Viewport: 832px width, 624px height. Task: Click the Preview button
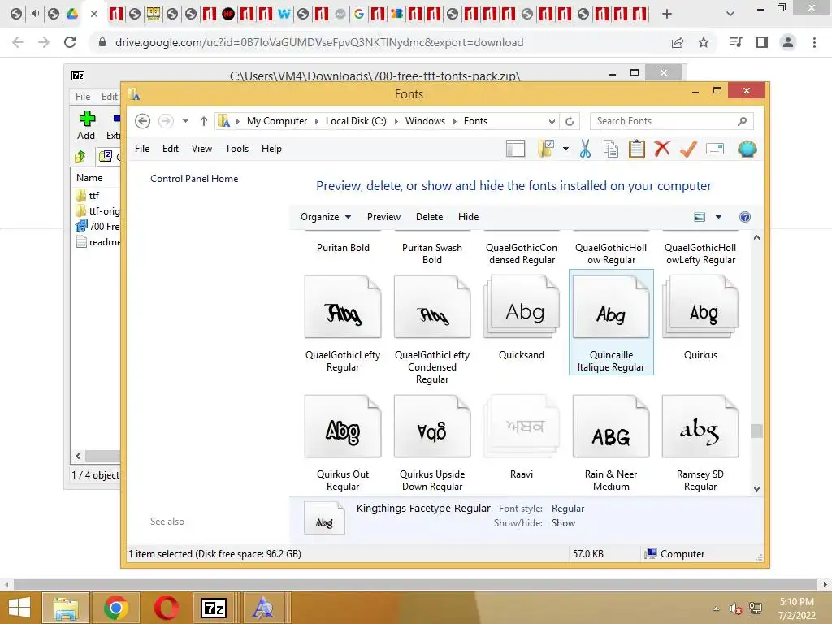(x=383, y=216)
